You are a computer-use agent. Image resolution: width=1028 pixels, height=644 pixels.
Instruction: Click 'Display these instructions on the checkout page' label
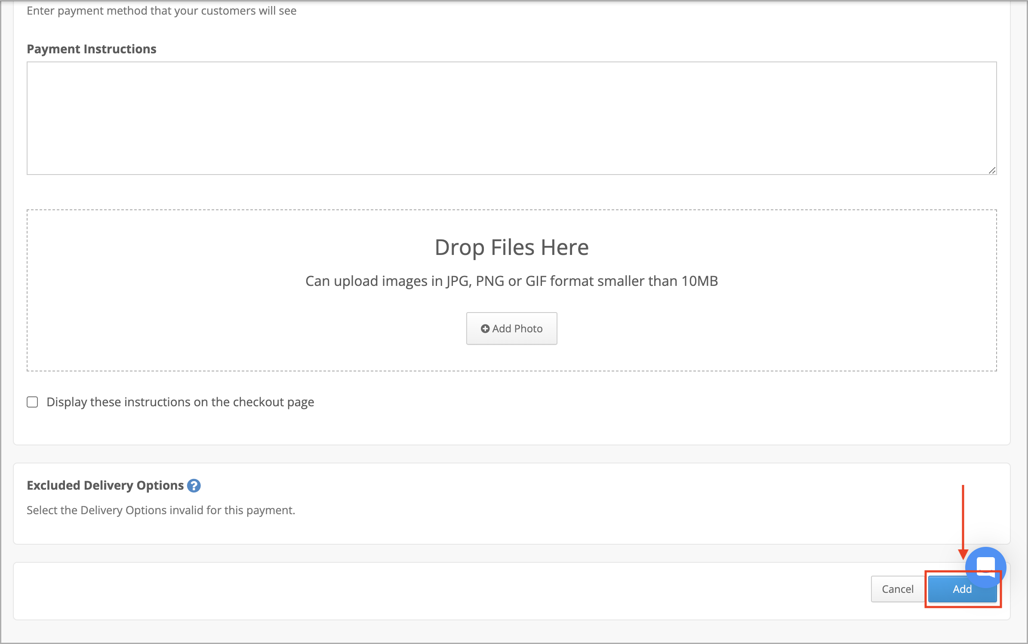180,402
